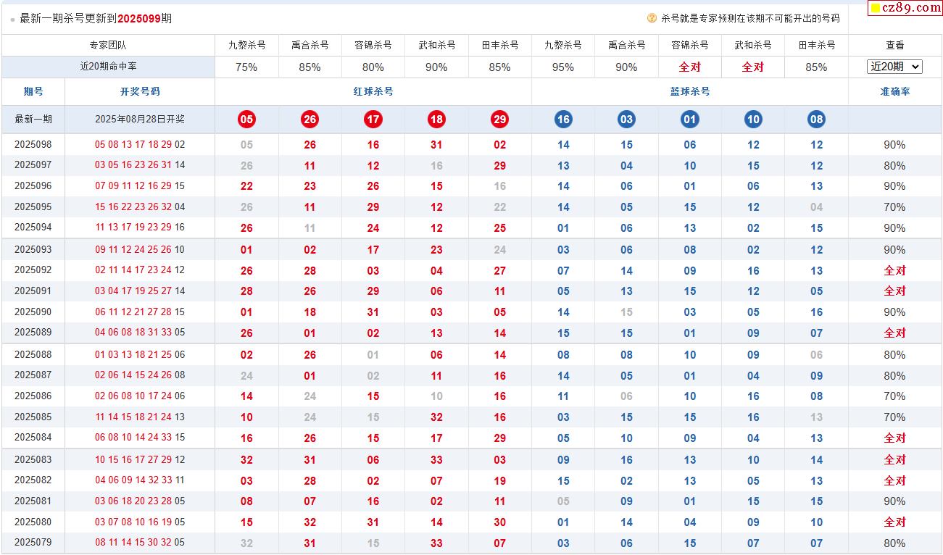Click period number 2025083
Screen dimensions: 943x555
tap(33, 459)
